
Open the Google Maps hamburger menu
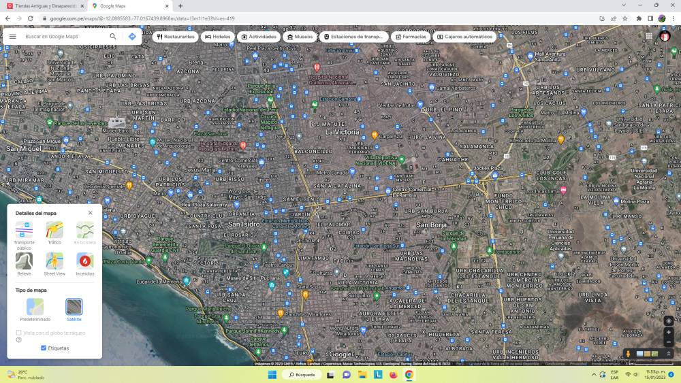[13, 37]
